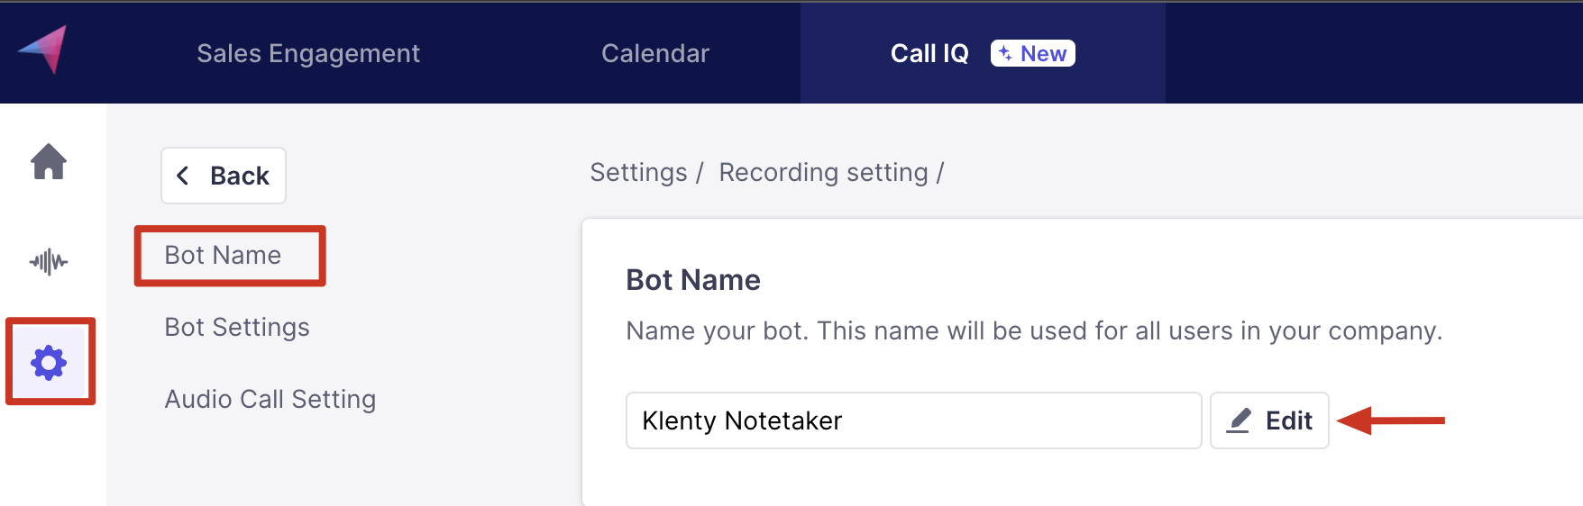The height and width of the screenshot is (506, 1583).
Task: Go back using the Back button
Action: click(x=224, y=176)
